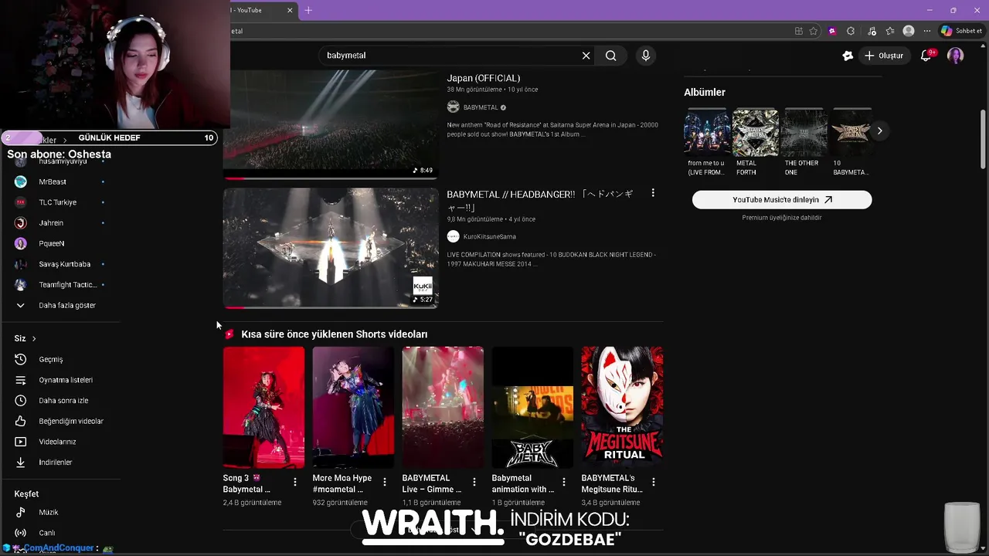Click the app-available icon in address bar

click(x=799, y=31)
